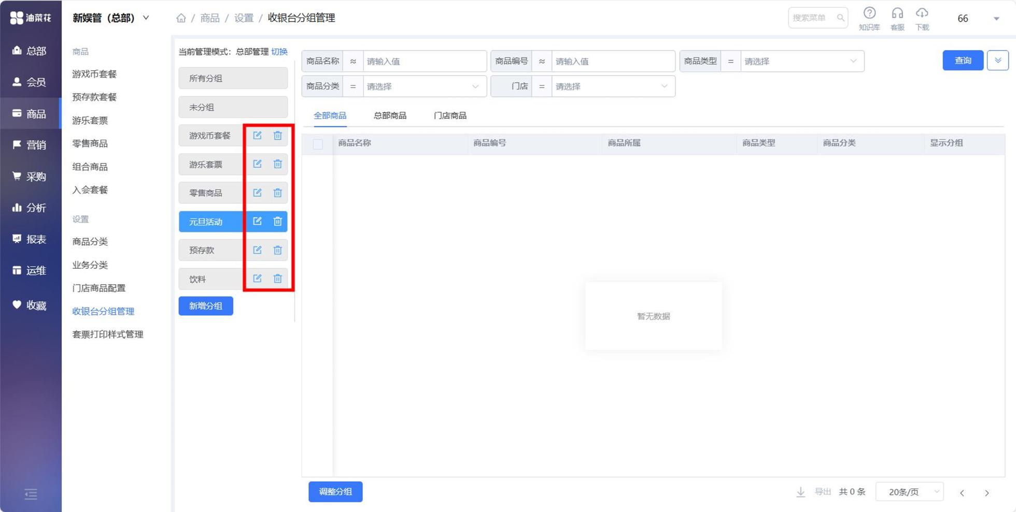Click the 搜索菜单 search box

(818, 18)
